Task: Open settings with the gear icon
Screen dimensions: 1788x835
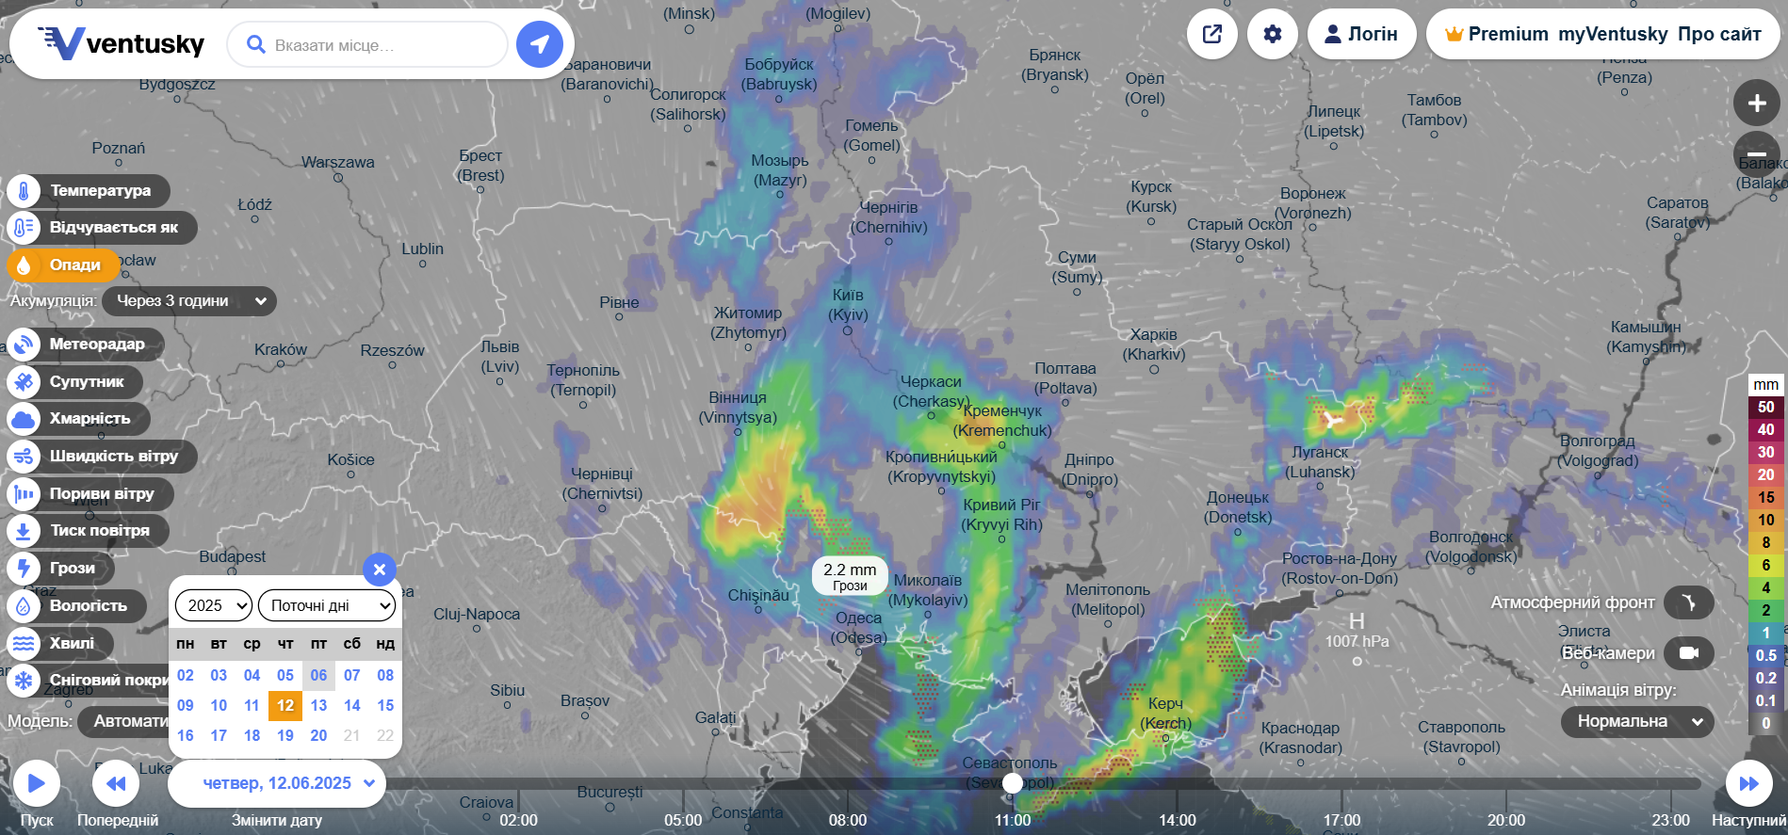Action: tap(1272, 34)
